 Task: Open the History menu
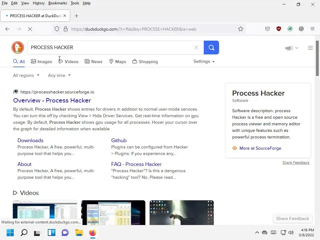click(x=38, y=3)
